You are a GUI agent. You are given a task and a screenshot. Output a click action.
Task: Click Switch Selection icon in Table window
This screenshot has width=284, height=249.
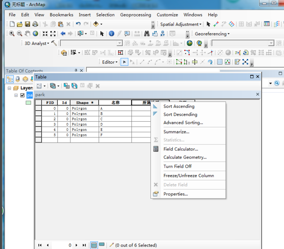[x=74, y=86]
